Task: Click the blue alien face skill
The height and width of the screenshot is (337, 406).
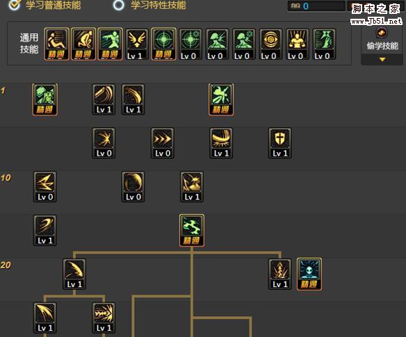Action: (x=309, y=274)
